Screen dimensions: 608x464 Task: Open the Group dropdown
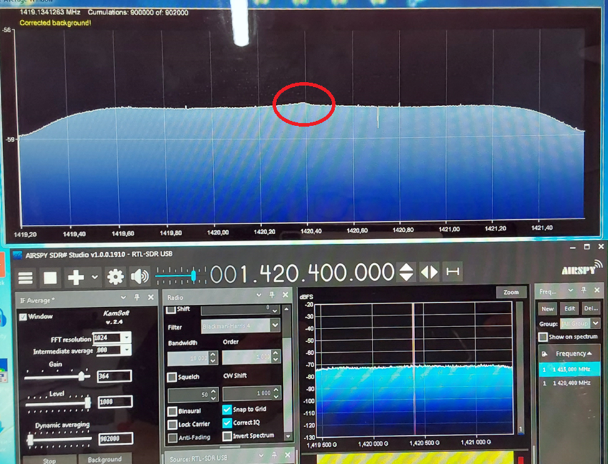click(x=596, y=323)
